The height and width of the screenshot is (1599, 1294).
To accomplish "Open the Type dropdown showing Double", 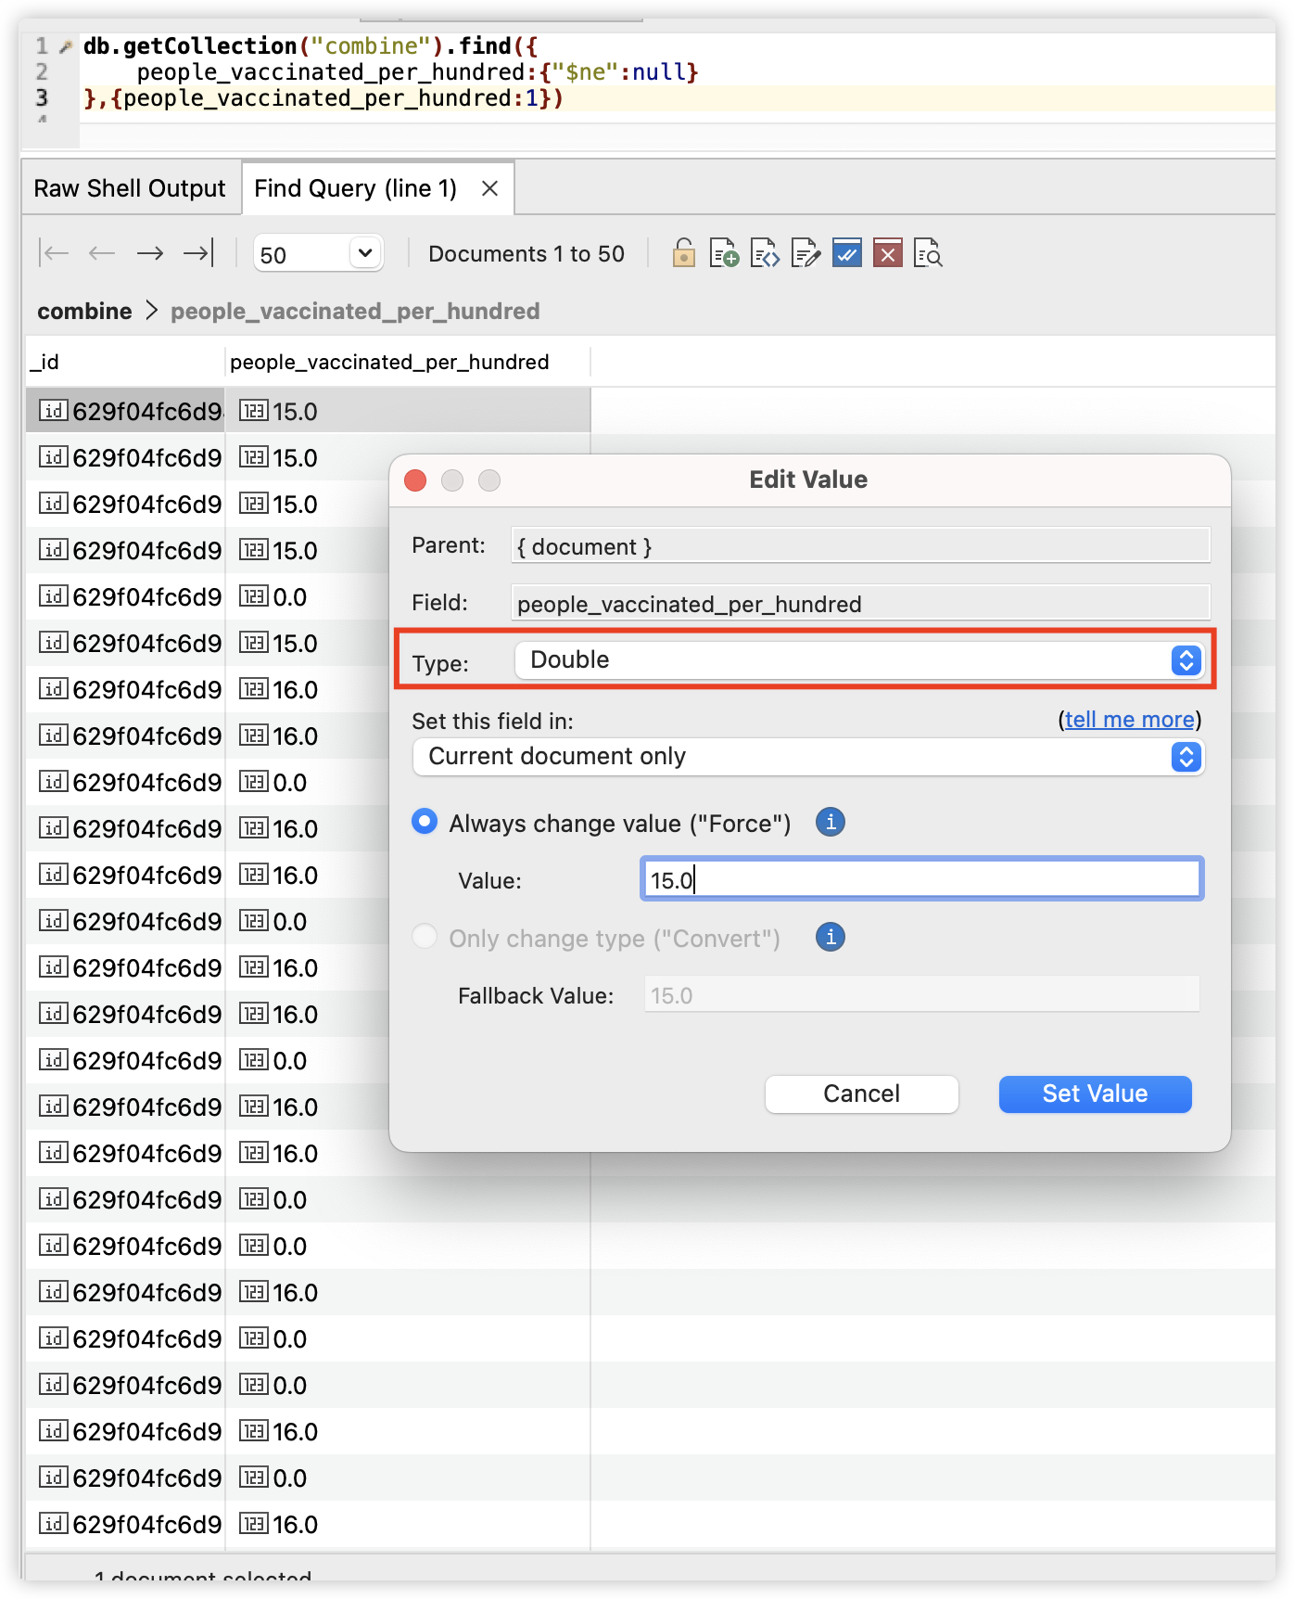I will pos(858,660).
